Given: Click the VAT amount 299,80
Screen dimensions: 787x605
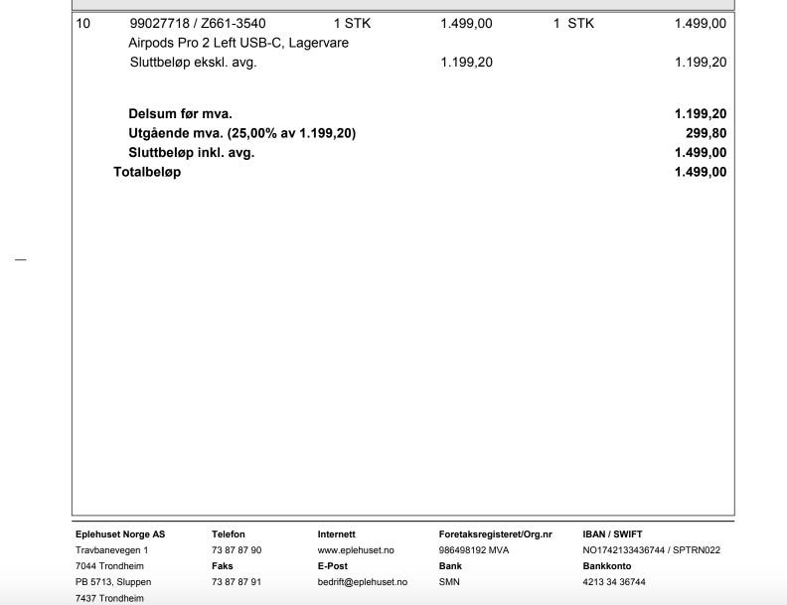Looking at the screenshot, I should point(706,133).
